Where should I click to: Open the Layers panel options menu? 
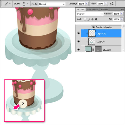coord(122,9)
